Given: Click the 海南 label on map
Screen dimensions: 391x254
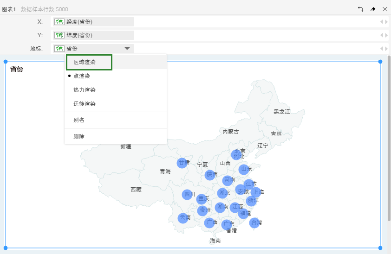Looking at the screenshot, I should (x=215, y=240).
